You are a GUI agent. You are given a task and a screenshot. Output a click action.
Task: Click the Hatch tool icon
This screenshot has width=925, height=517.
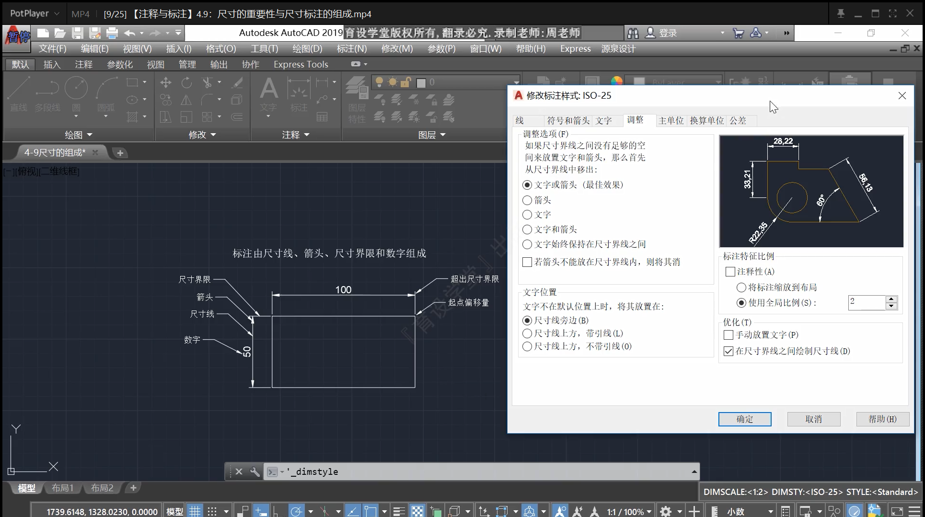(132, 117)
